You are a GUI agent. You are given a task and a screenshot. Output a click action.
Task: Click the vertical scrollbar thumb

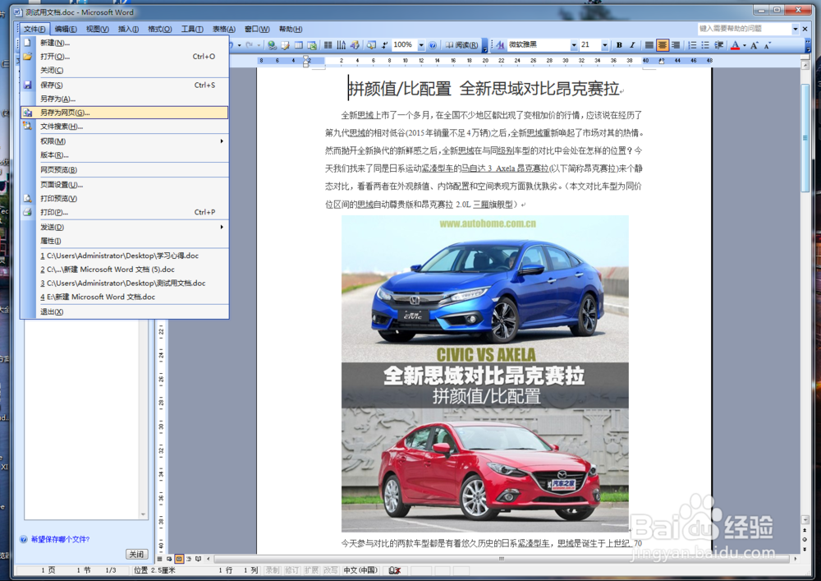(x=805, y=138)
